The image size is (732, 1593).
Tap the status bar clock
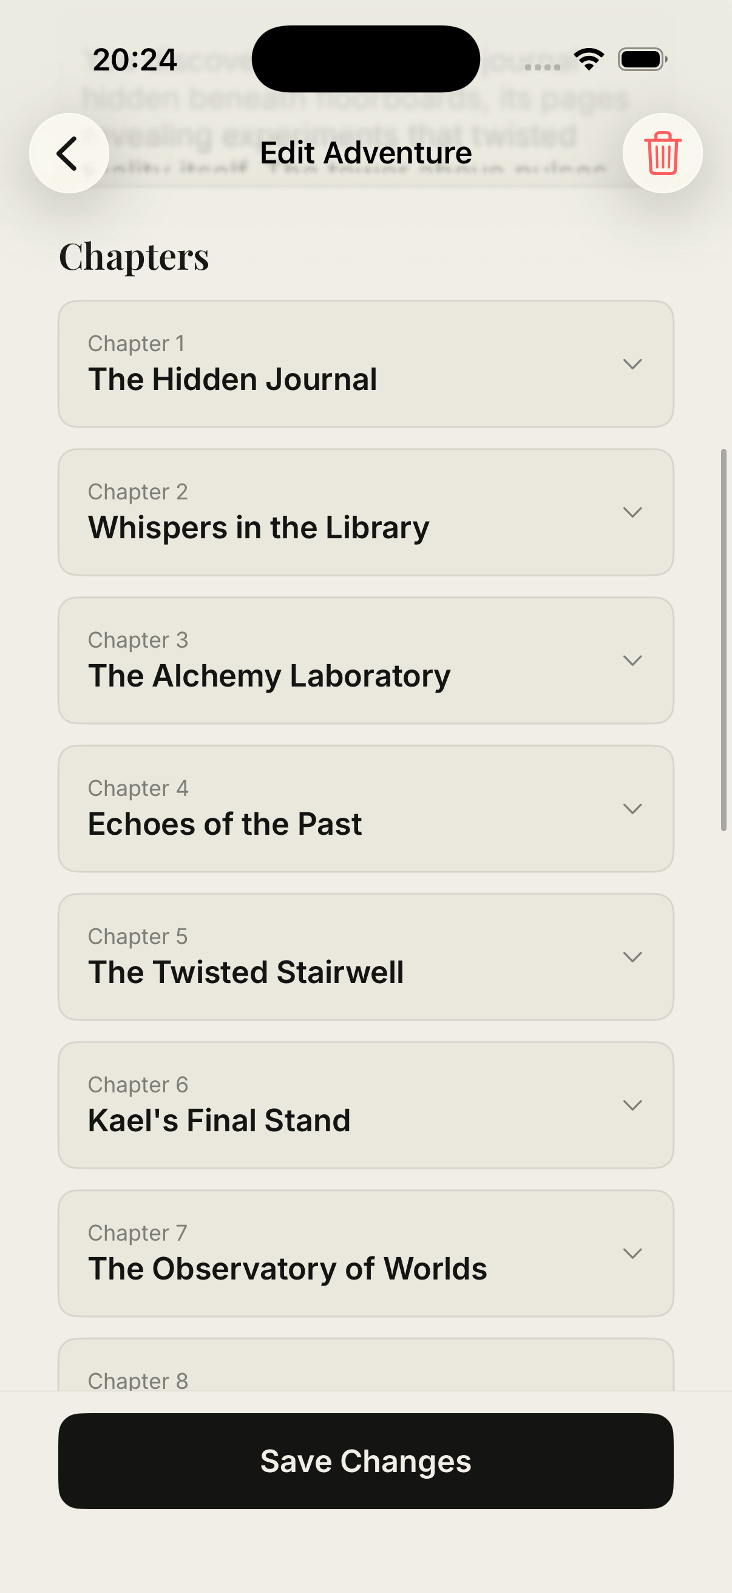[x=135, y=60]
